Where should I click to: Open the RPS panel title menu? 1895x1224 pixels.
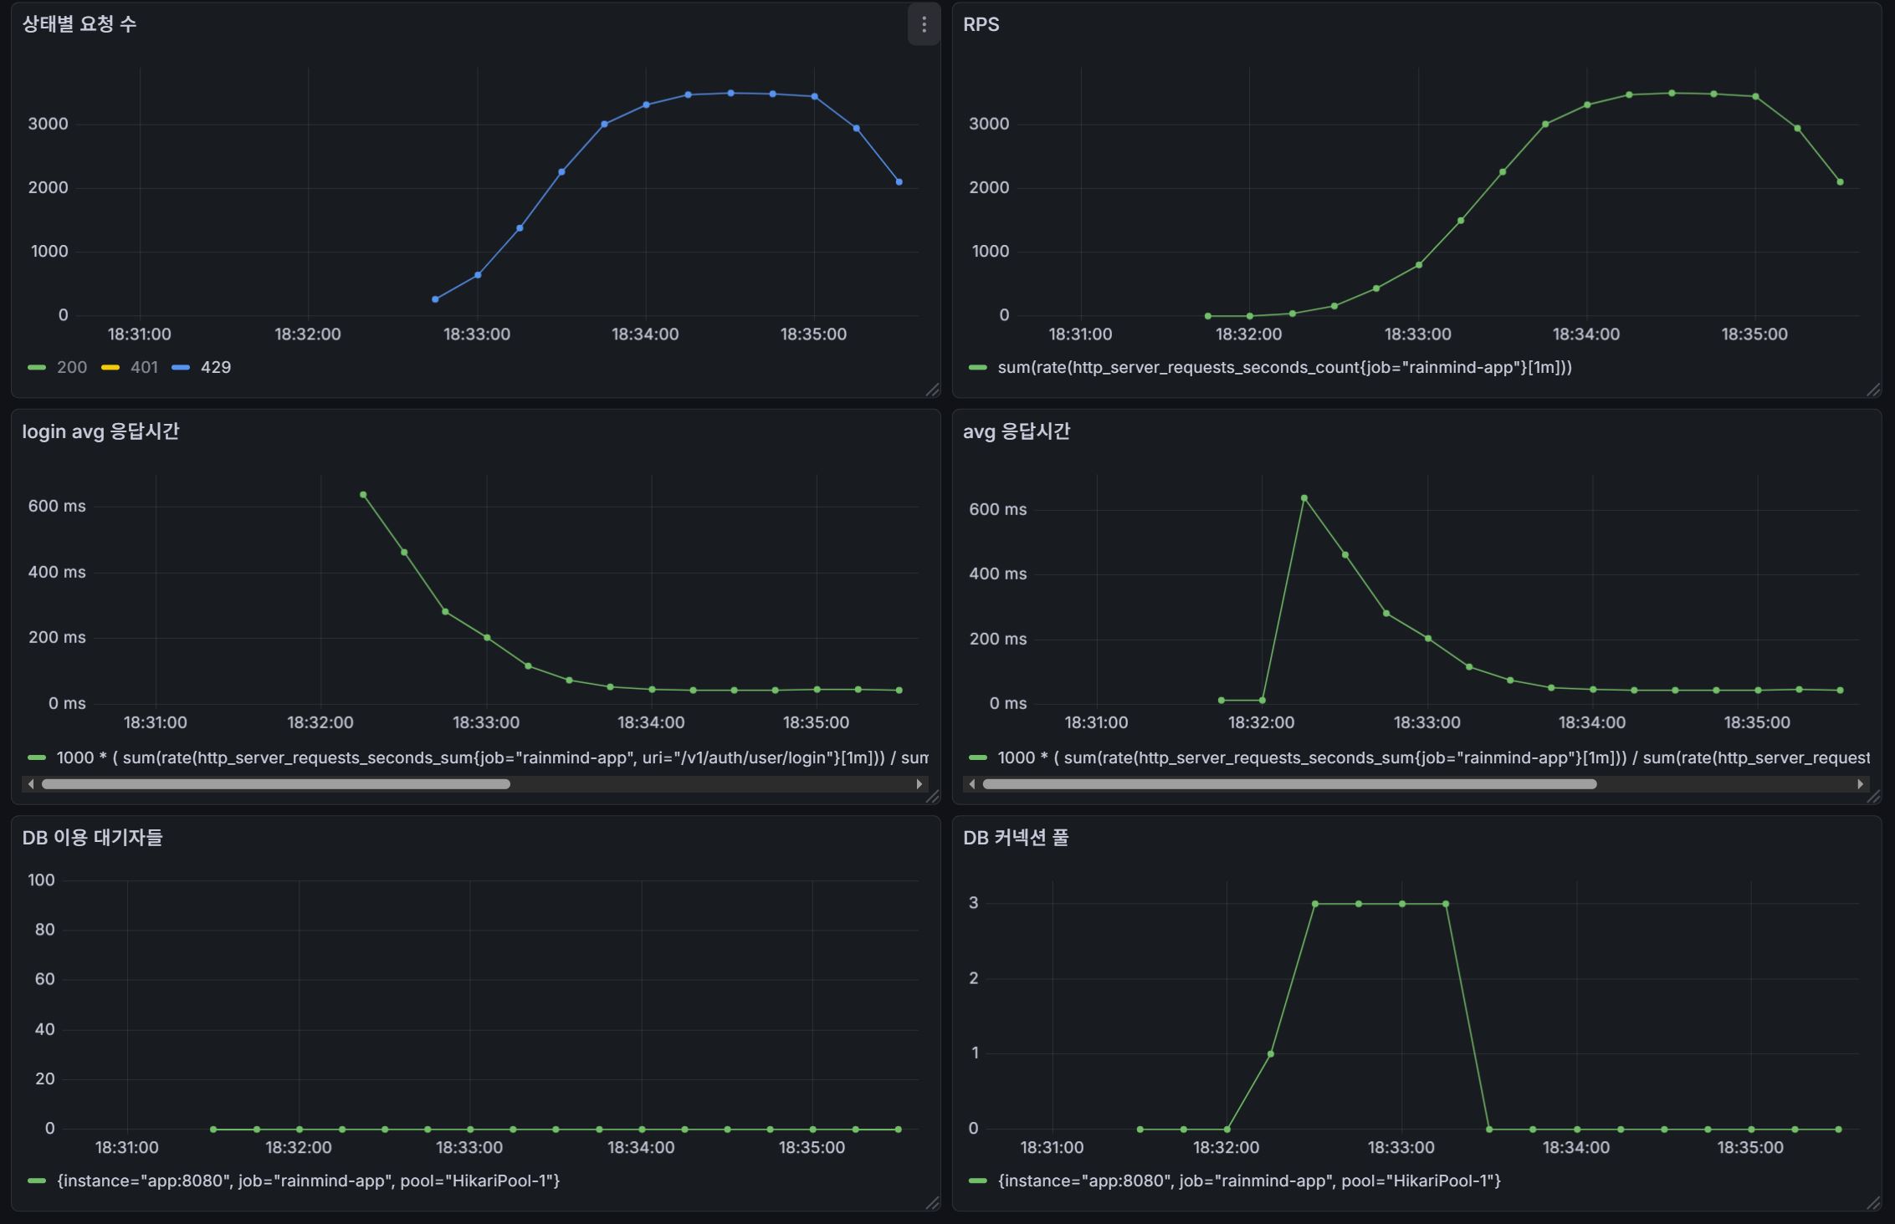tap(981, 24)
